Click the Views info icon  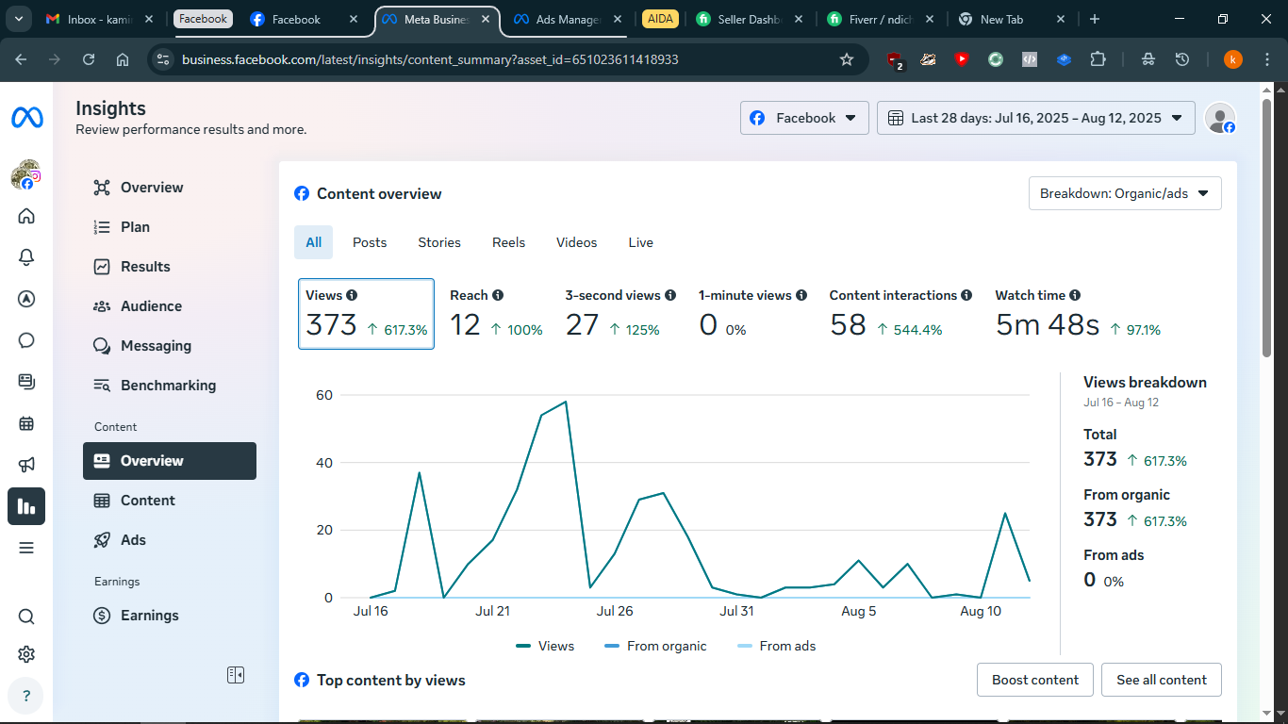(352, 295)
